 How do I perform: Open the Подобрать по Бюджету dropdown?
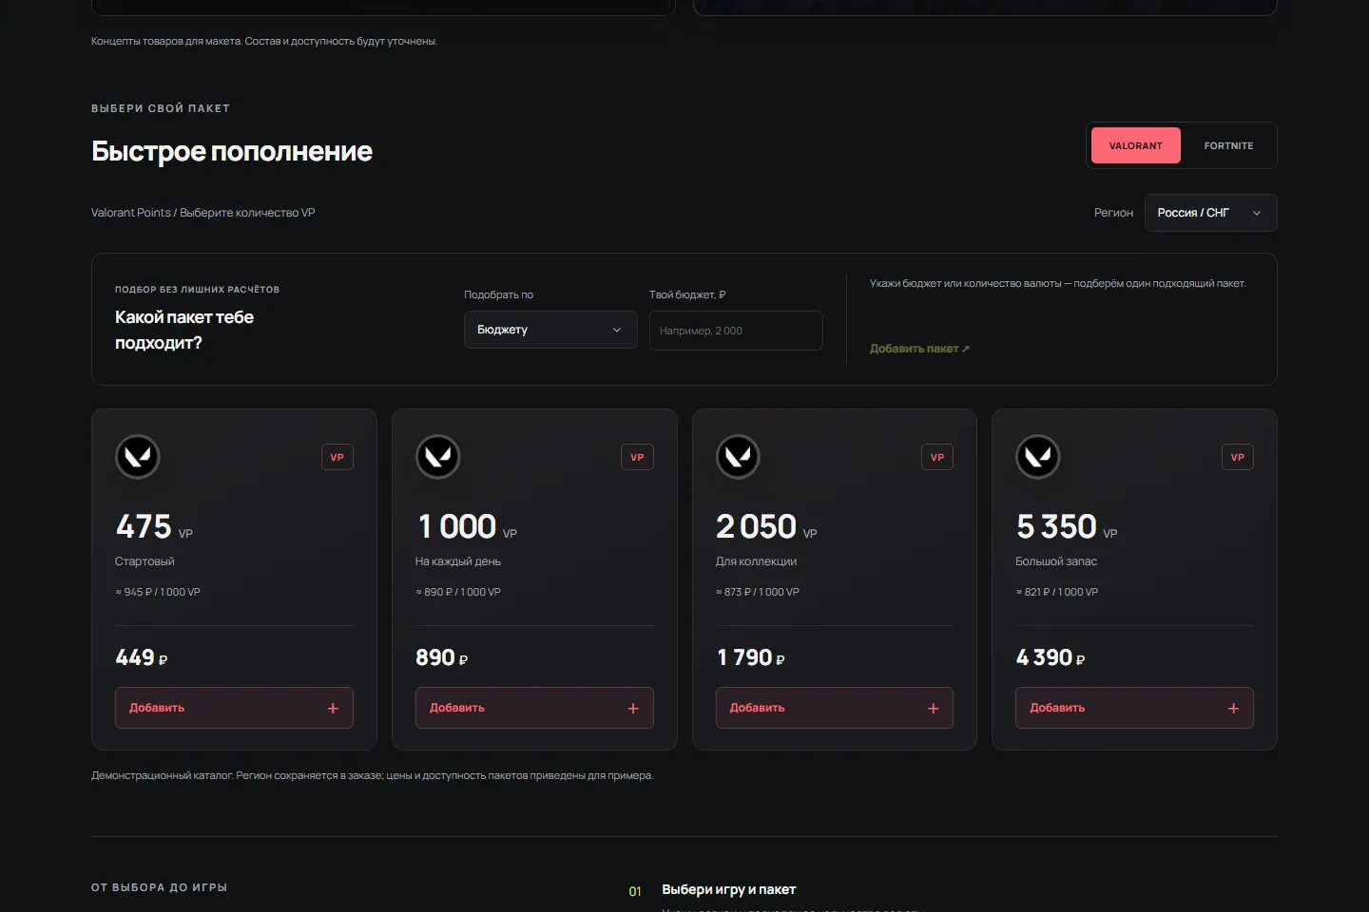[x=550, y=330]
